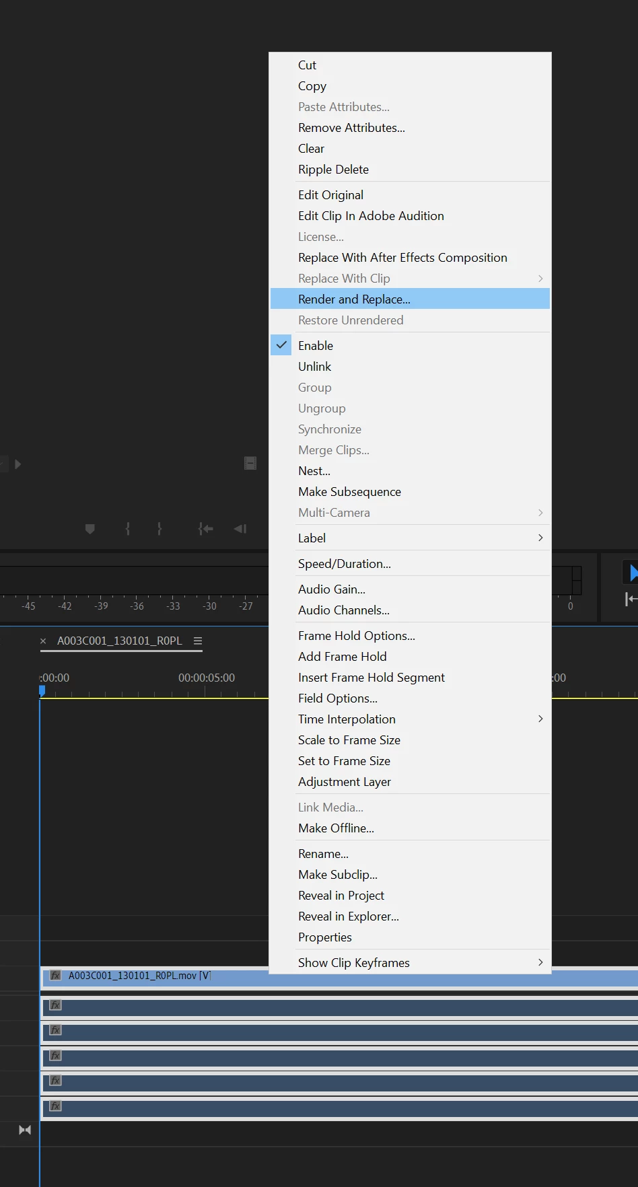
Task: Click the Mark In brace icon
Action: coord(127,529)
